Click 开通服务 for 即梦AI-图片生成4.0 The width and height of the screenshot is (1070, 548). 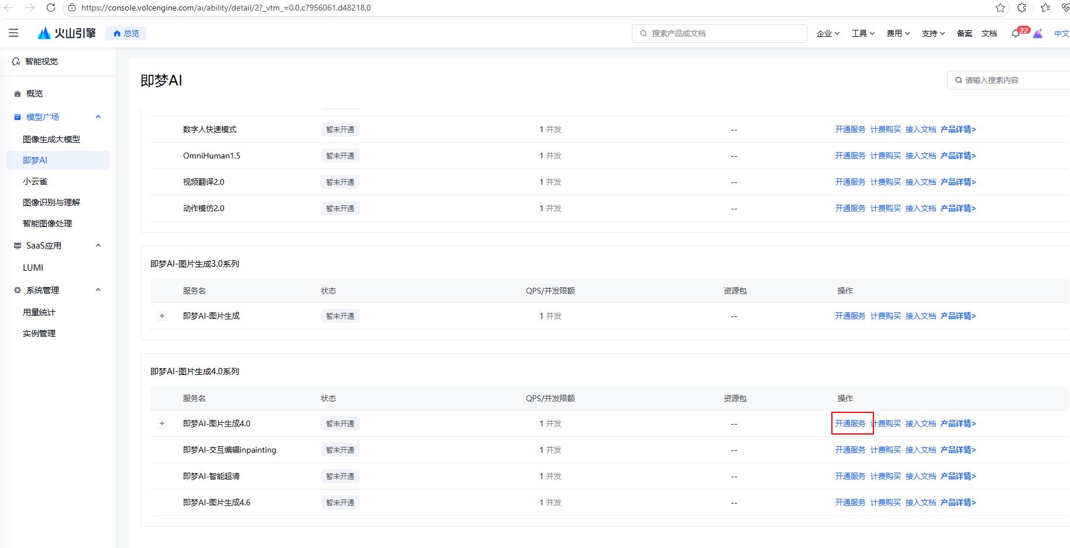pos(850,423)
